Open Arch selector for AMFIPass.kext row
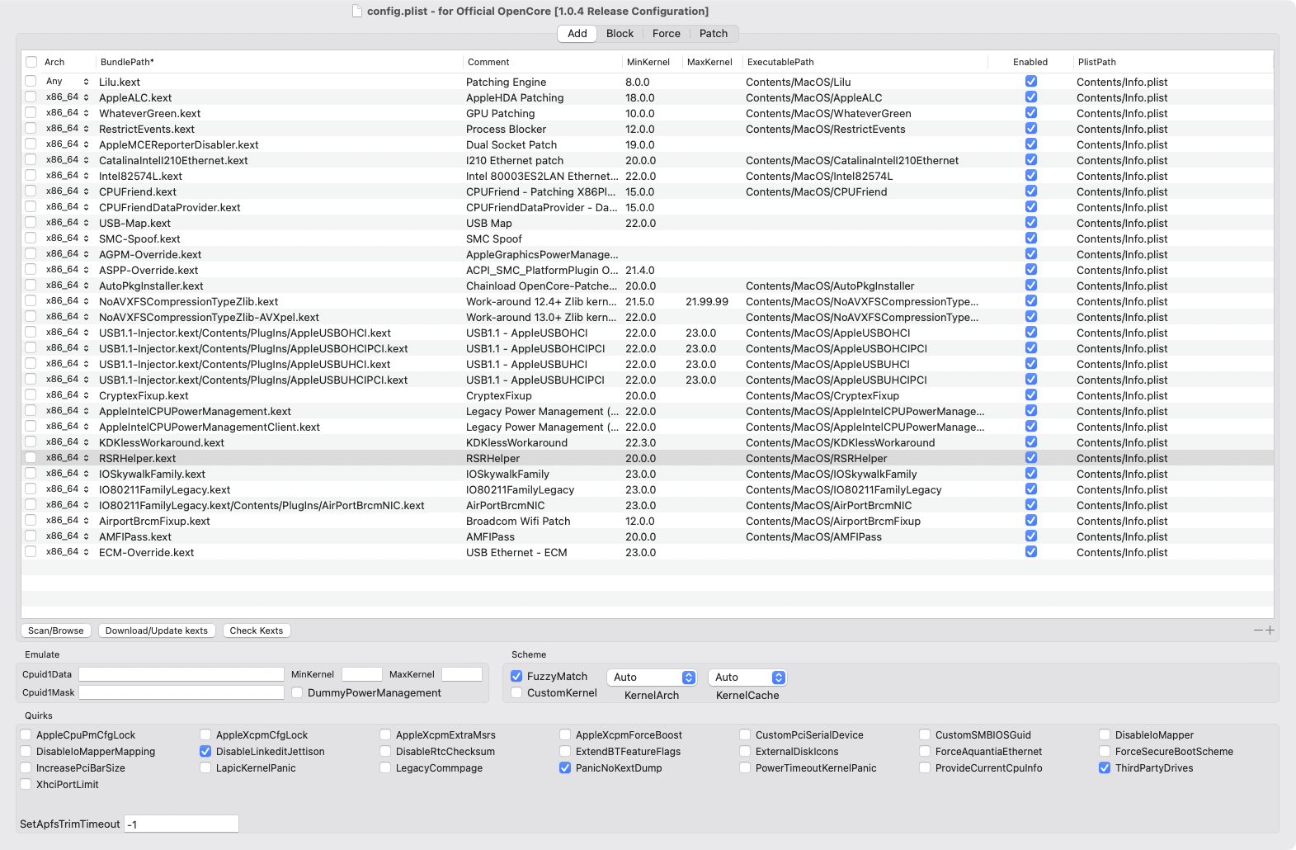 [68, 536]
